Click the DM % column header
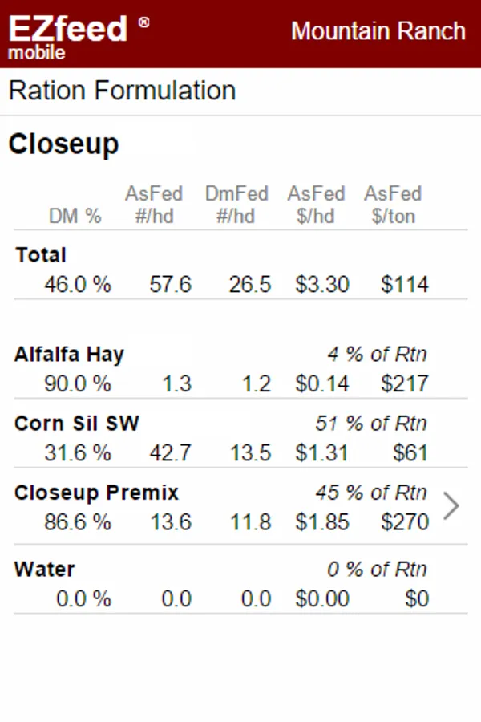The height and width of the screenshot is (722, 481). (x=75, y=216)
